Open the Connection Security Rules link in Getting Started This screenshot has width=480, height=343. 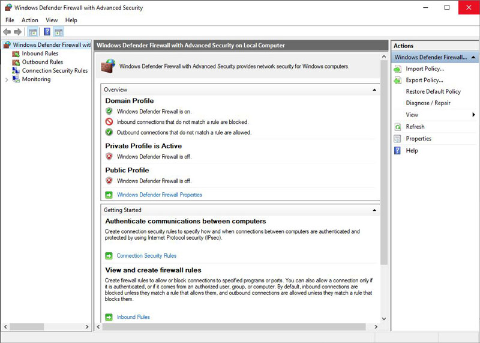(146, 256)
